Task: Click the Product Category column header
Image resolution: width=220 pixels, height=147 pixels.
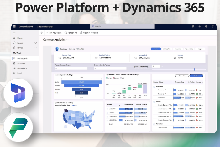Action: point(159,82)
